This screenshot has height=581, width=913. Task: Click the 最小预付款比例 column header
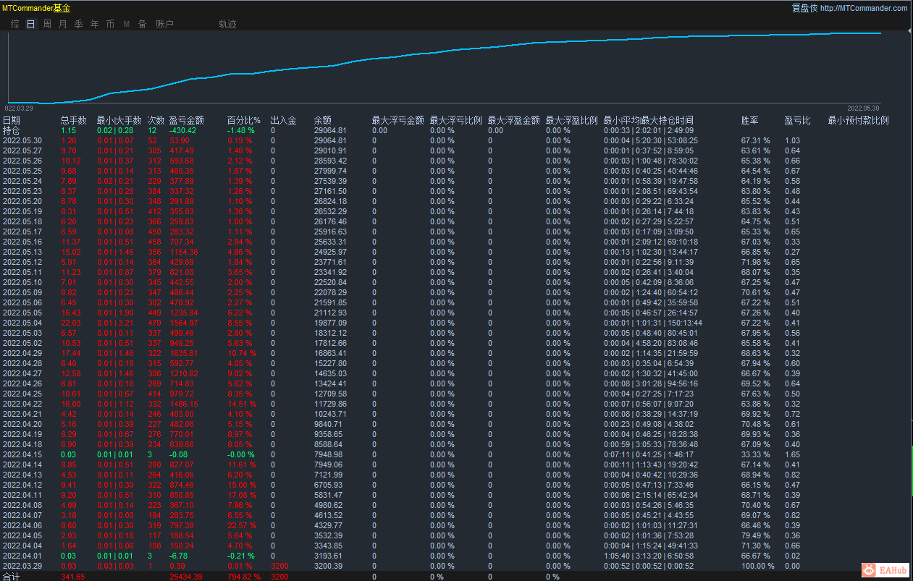coord(858,121)
